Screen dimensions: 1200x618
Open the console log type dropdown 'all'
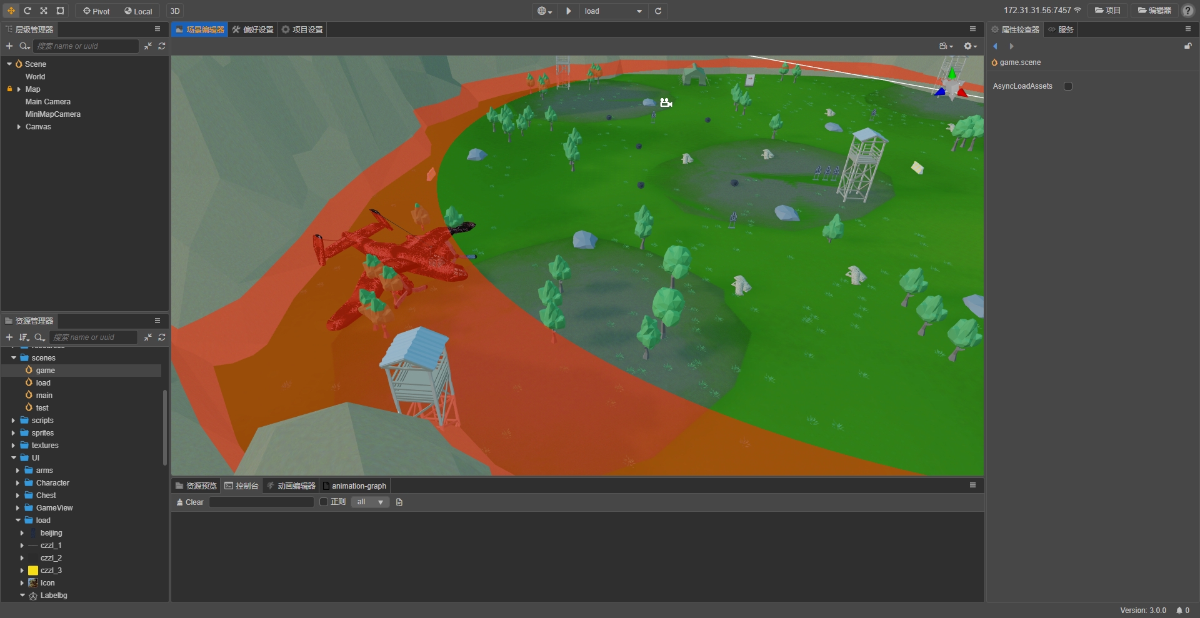(370, 502)
